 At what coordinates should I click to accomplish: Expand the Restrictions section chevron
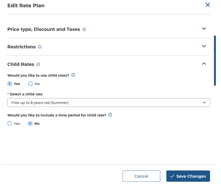click(x=204, y=46)
